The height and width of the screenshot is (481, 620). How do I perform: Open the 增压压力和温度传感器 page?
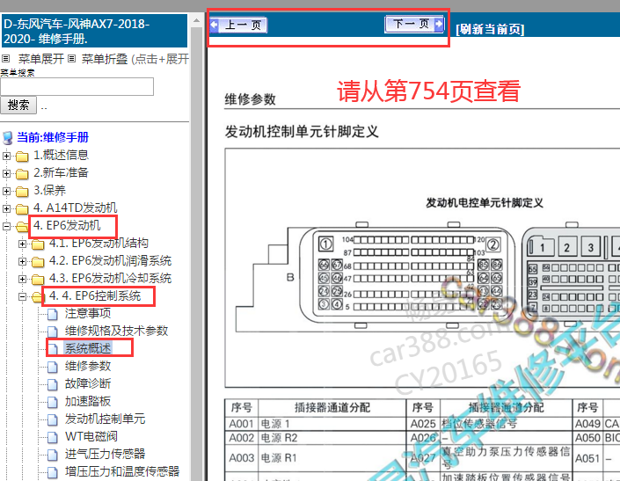click(122, 471)
